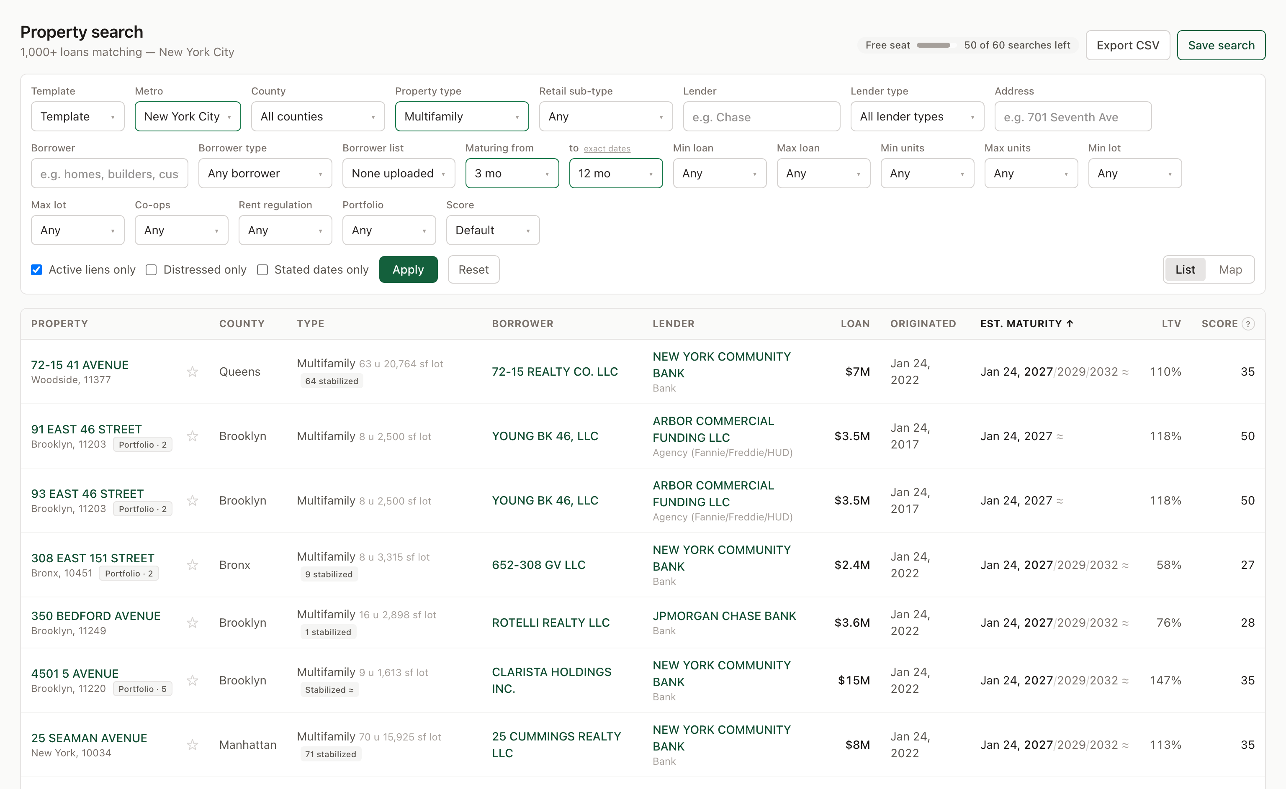Open the Rent regulation dropdown
Viewport: 1286px width, 789px height.
click(x=285, y=230)
